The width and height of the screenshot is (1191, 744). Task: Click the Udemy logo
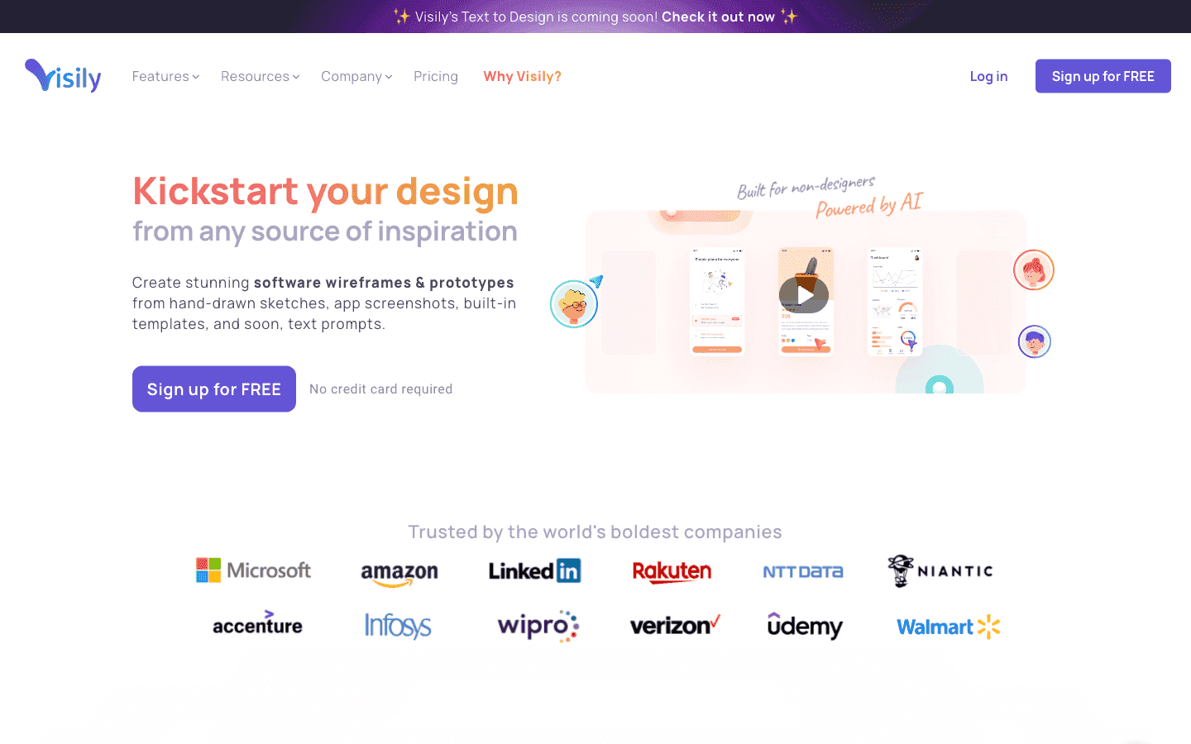click(x=805, y=626)
